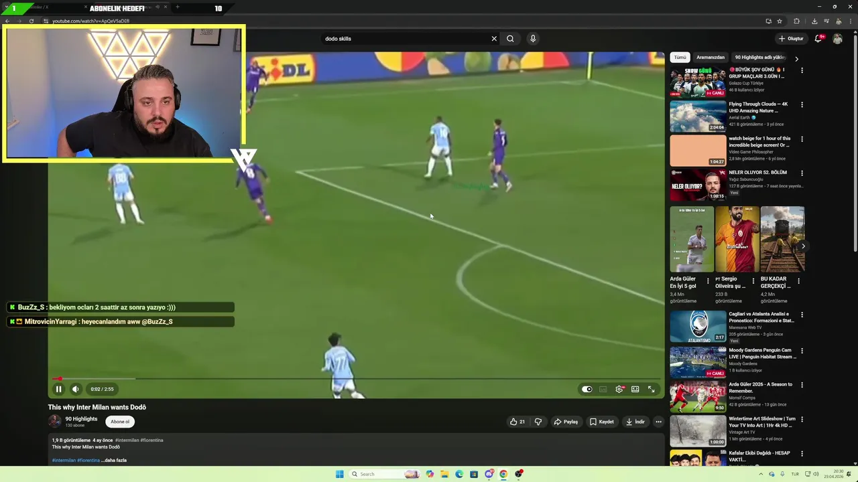Open options for Wintertime Art Slideshow
Image resolution: width=858 pixels, height=482 pixels.
coord(802,420)
